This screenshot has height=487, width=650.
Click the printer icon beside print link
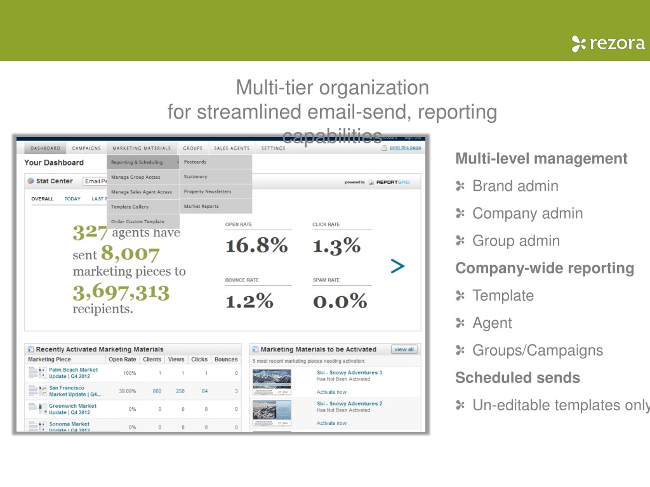pos(384,148)
